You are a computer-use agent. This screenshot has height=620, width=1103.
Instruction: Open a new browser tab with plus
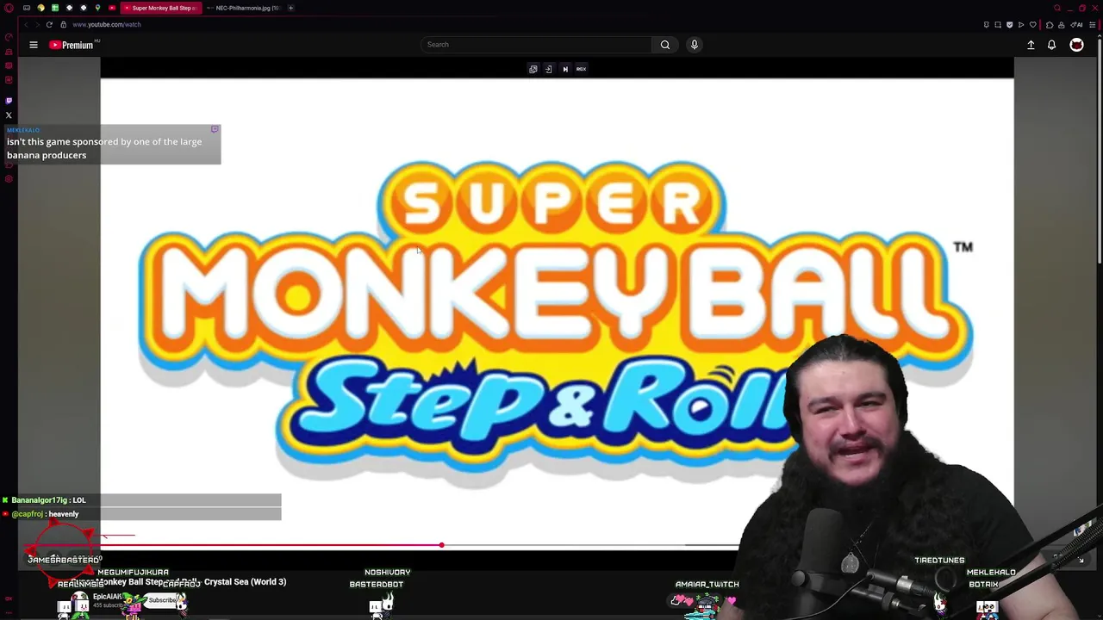tap(290, 8)
